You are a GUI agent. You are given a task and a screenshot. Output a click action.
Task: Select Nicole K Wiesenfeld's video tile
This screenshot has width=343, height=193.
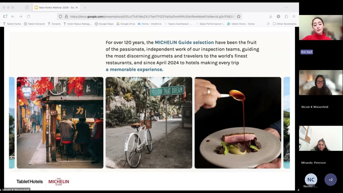pos(321,83)
